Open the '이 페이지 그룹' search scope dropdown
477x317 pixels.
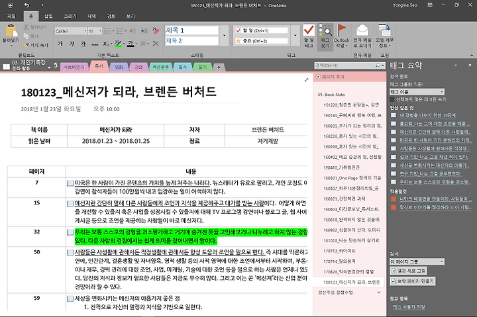tap(442, 261)
